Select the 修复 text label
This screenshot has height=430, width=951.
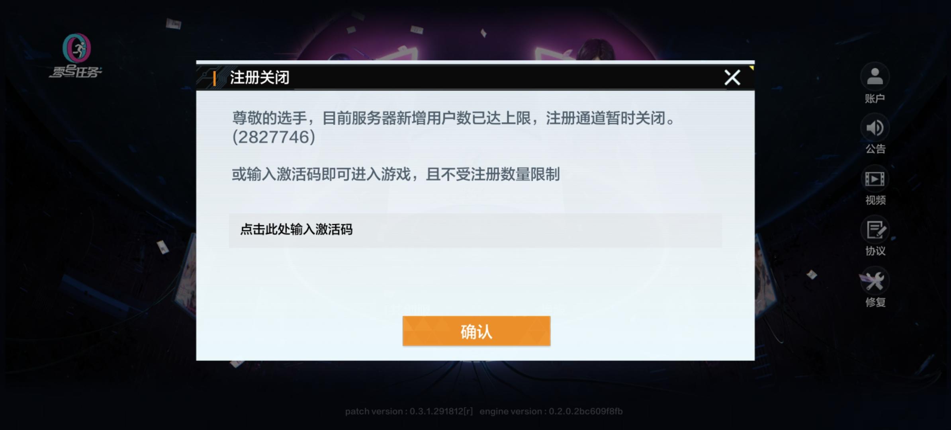(875, 302)
